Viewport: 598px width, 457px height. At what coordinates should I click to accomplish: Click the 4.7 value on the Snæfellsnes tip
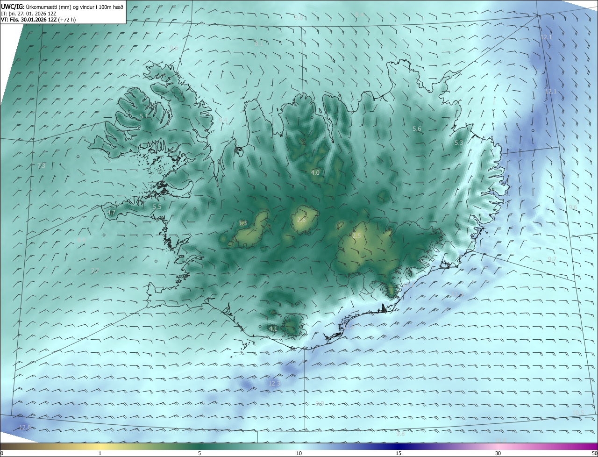click(111, 213)
